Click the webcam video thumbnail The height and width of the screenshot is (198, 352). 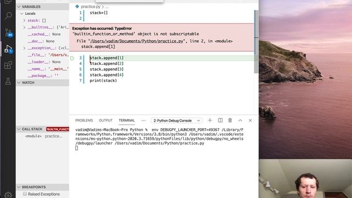tap(305, 179)
